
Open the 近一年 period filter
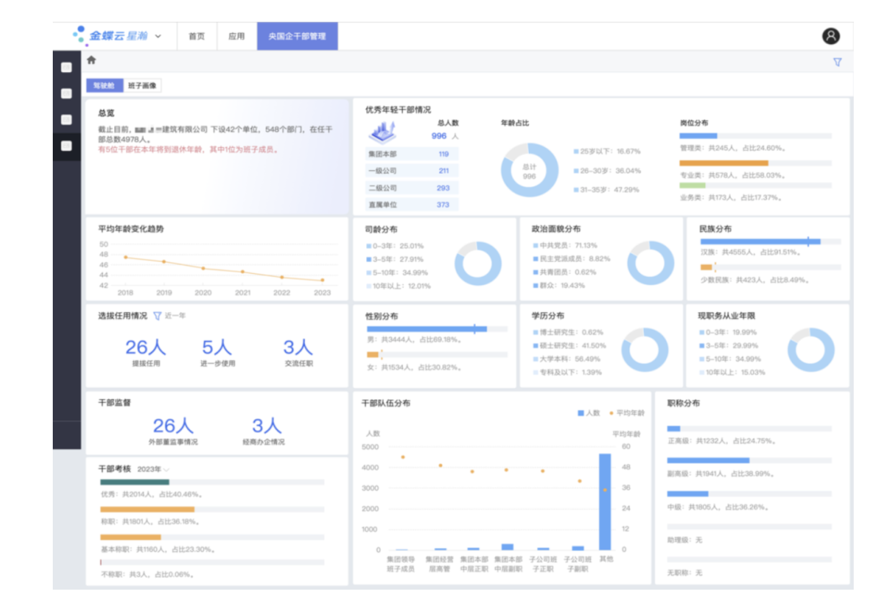click(x=175, y=316)
